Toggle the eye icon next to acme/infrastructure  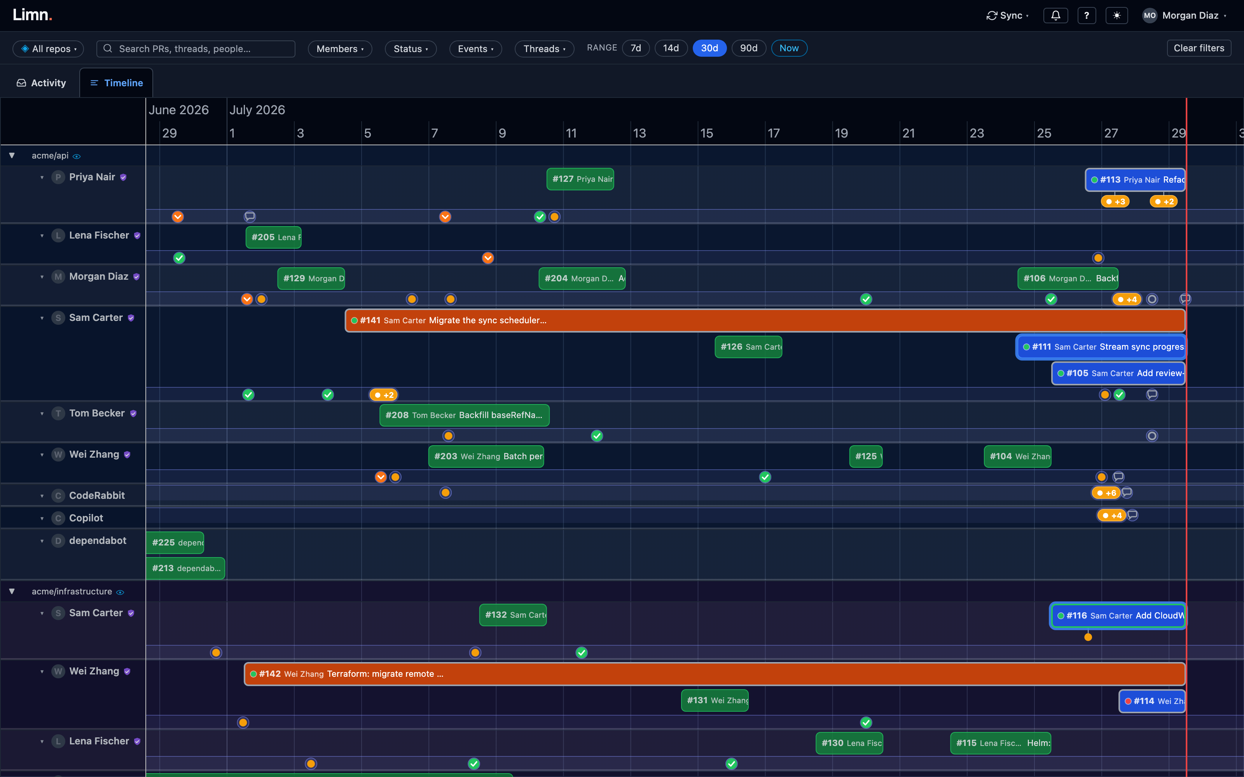click(120, 592)
